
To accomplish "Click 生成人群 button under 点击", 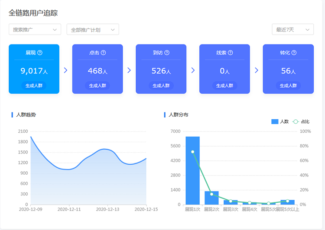I will tap(97, 86).
